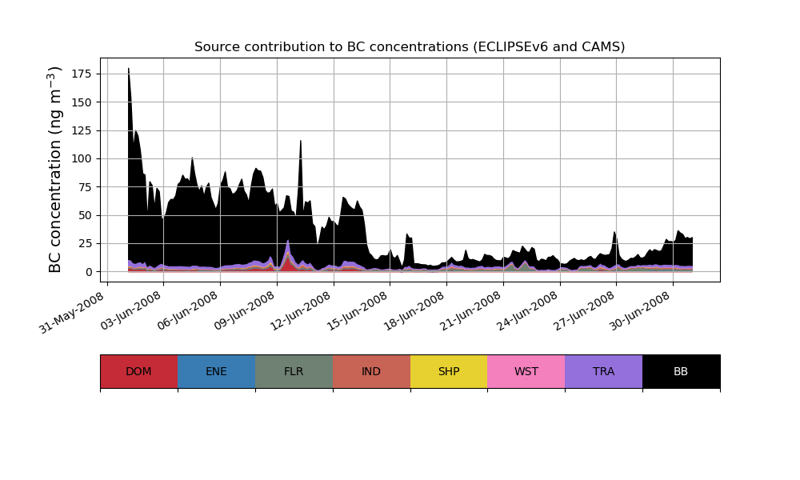Click the 50 y-axis tick label

tap(86, 215)
